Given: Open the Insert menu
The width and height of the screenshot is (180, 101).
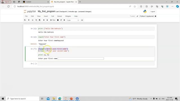Looking at the screenshot, I should (x=46, y=16).
